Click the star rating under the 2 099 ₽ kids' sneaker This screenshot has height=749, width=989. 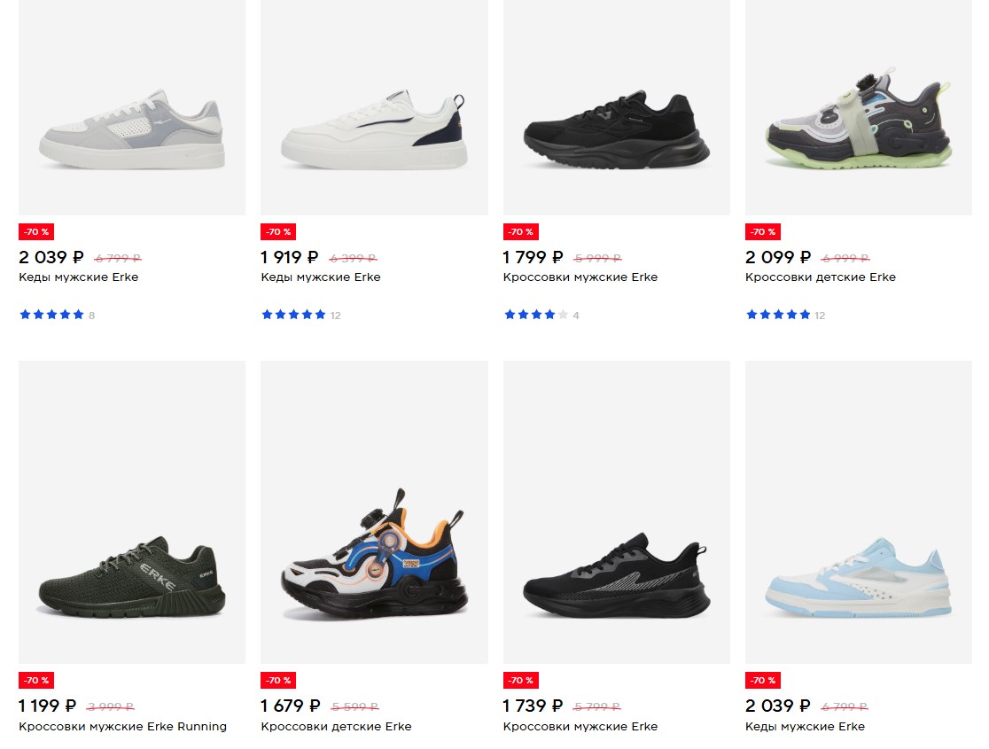click(785, 315)
